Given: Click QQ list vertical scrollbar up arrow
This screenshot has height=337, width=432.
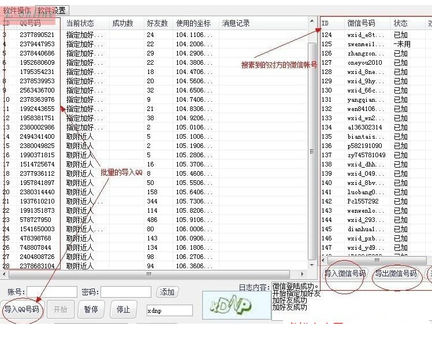Looking at the screenshot, I should point(312,21).
